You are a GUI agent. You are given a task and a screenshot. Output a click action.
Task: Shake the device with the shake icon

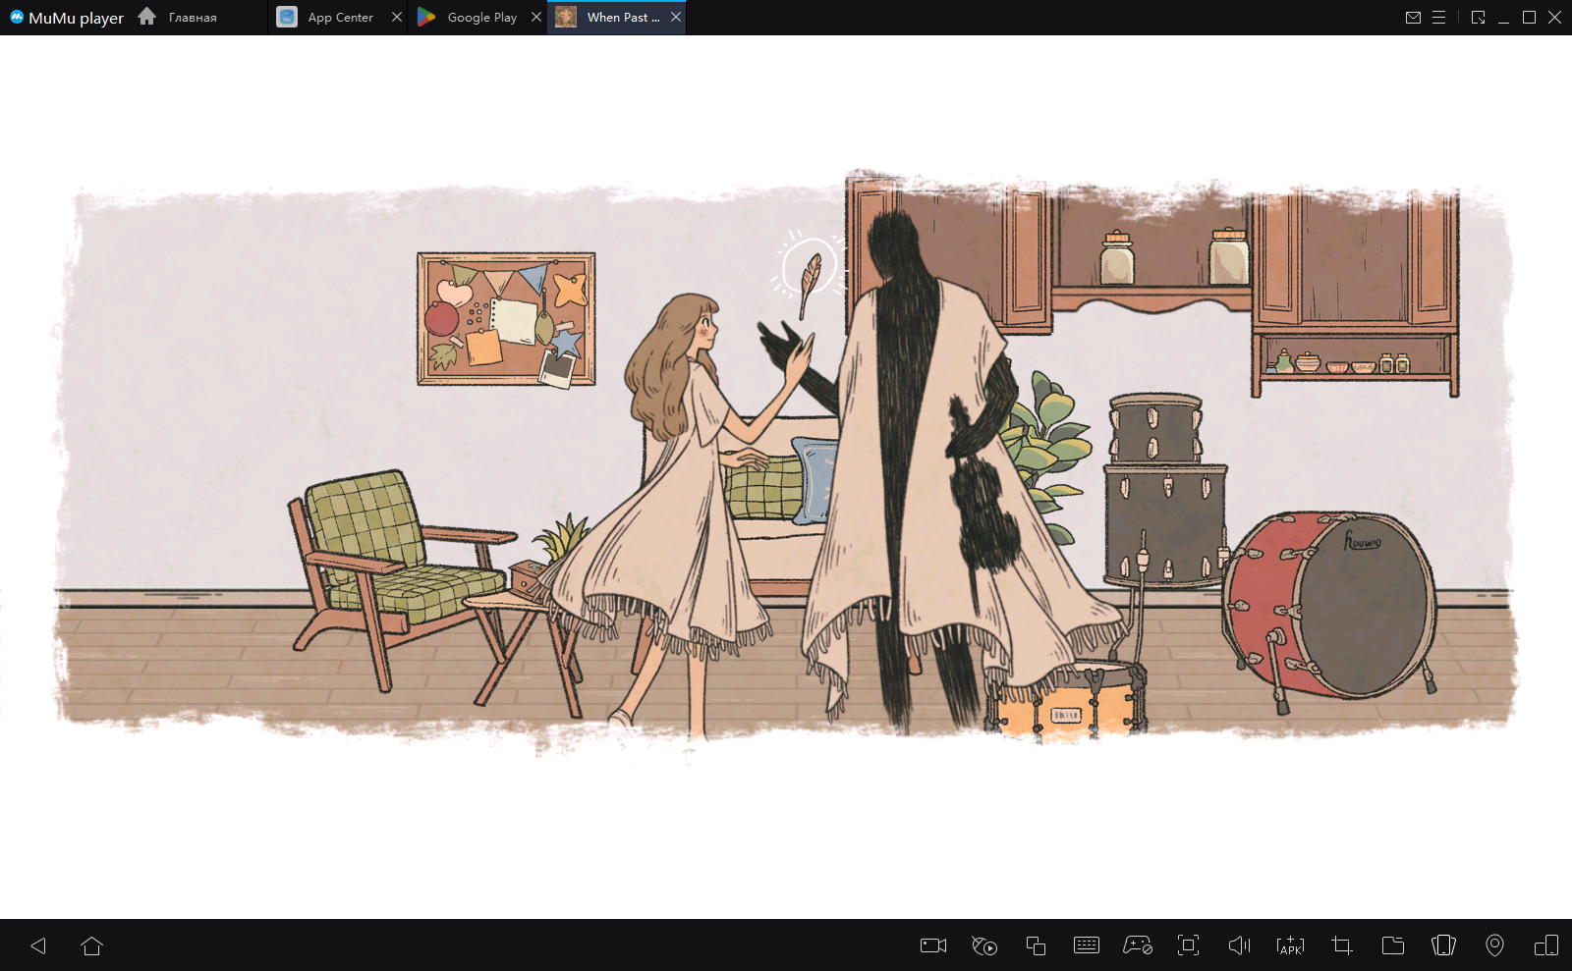(1443, 945)
